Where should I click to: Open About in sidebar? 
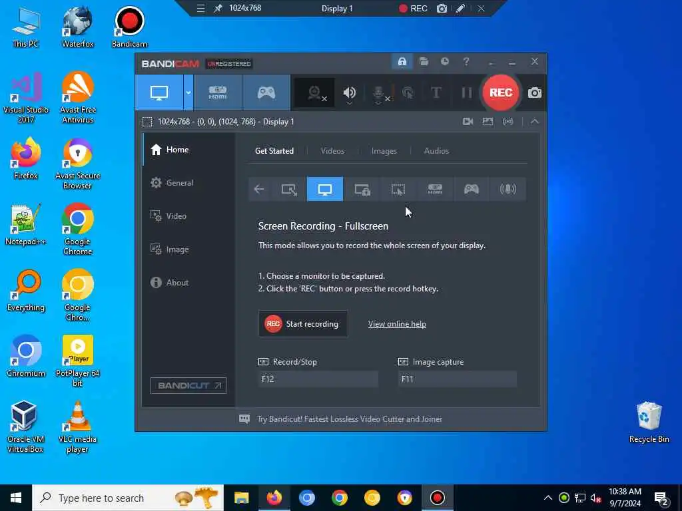(188, 282)
